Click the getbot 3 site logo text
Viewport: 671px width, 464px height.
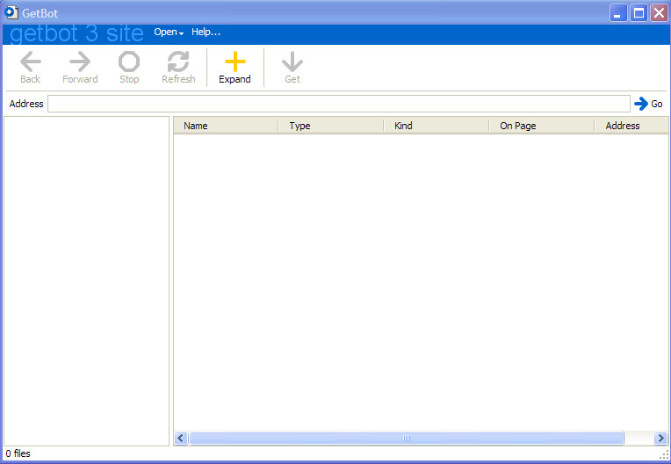coord(76,33)
